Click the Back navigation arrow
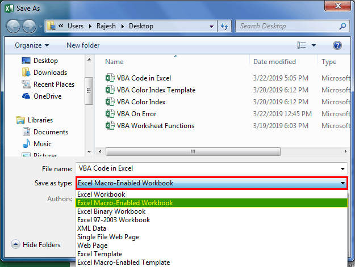Viewport: 355px width, 267px height. (13, 27)
